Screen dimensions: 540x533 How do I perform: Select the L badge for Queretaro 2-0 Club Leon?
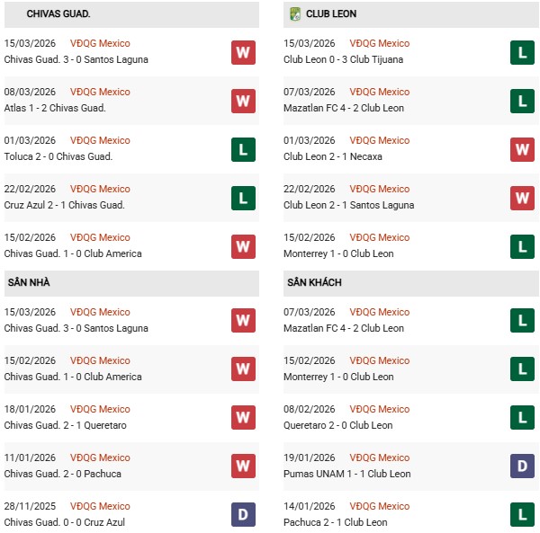coord(523,418)
